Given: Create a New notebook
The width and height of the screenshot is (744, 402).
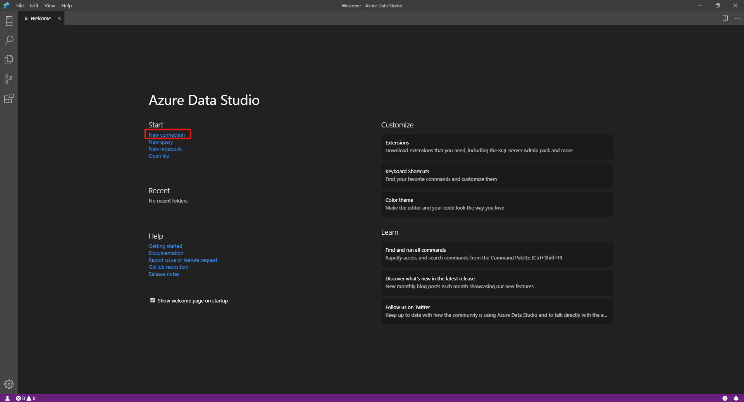Looking at the screenshot, I should pyautogui.click(x=165, y=149).
